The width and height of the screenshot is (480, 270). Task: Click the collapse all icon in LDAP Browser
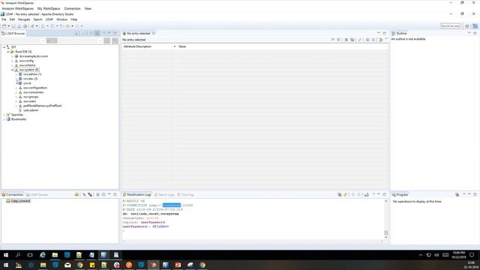tap(91, 33)
